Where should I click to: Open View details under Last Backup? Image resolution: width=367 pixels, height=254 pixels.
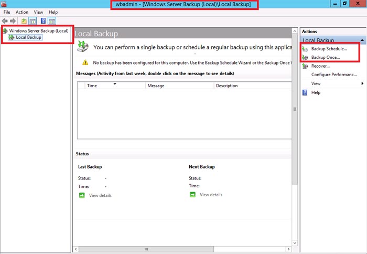pos(100,195)
